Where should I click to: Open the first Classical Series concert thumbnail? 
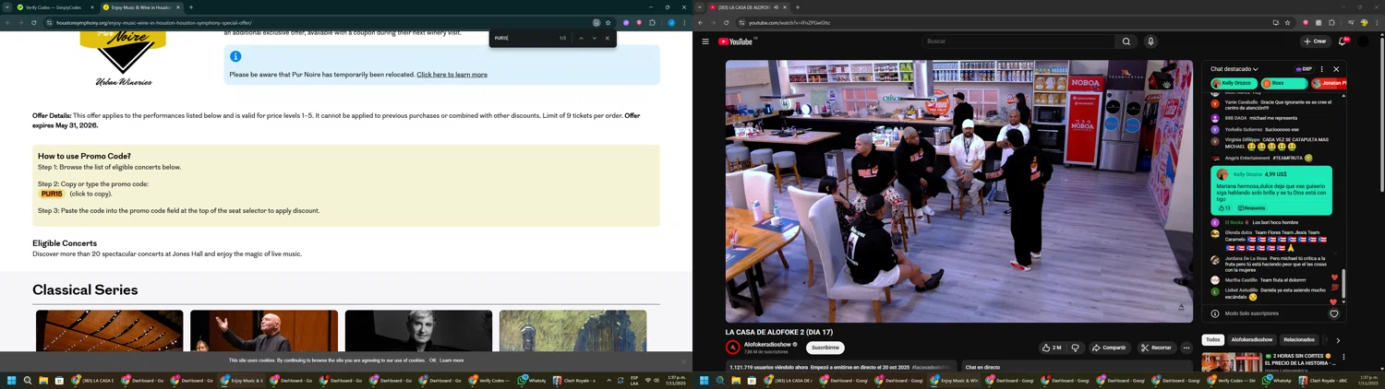(x=110, y=331)
